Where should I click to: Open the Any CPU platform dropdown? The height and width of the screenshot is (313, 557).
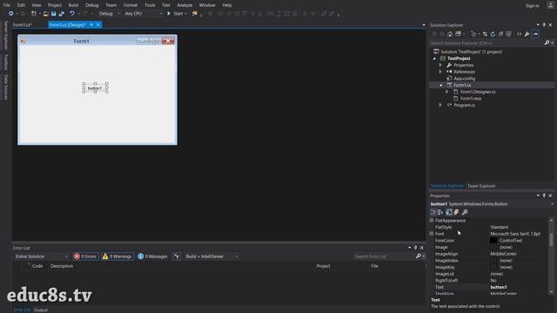[x=143, y=14]
